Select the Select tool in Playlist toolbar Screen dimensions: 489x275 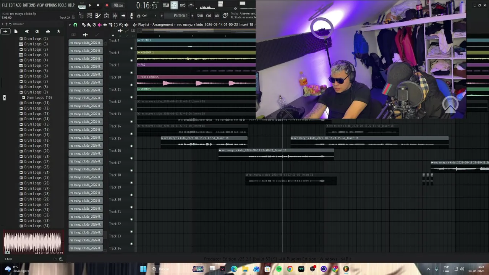[x=116, y=25]
